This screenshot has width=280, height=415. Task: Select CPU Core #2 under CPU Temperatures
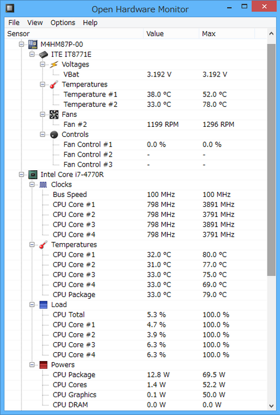point(136,264)
